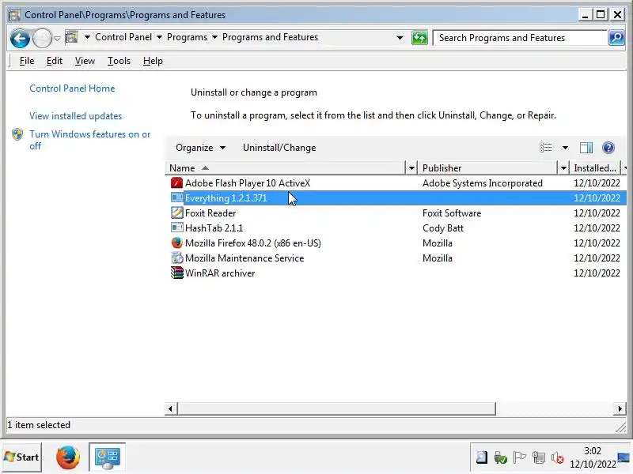Click the Adobe Flash Player icon
This screenshot has height=474, width=633.
[x=176, y=183]
